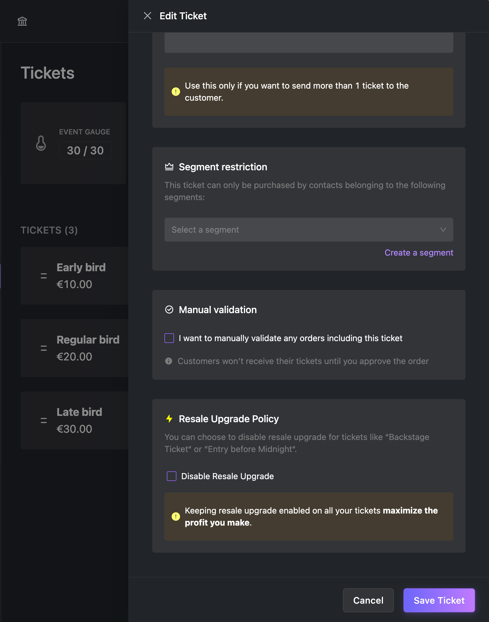The width and height of the screenshot is (489, 622).
Task: Click the info icon under manual validation
Action: [169, 361]
